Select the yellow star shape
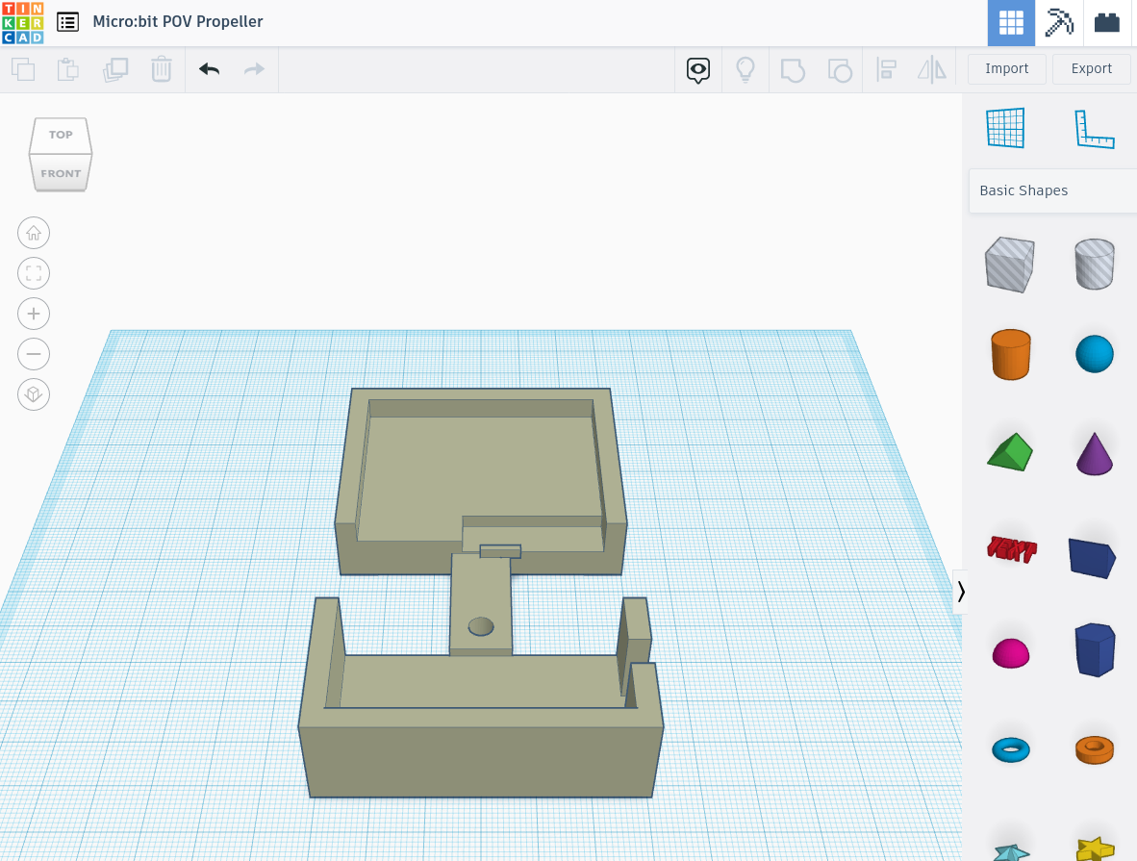This screenshot has height=861, width=1137. point(1095,848)
